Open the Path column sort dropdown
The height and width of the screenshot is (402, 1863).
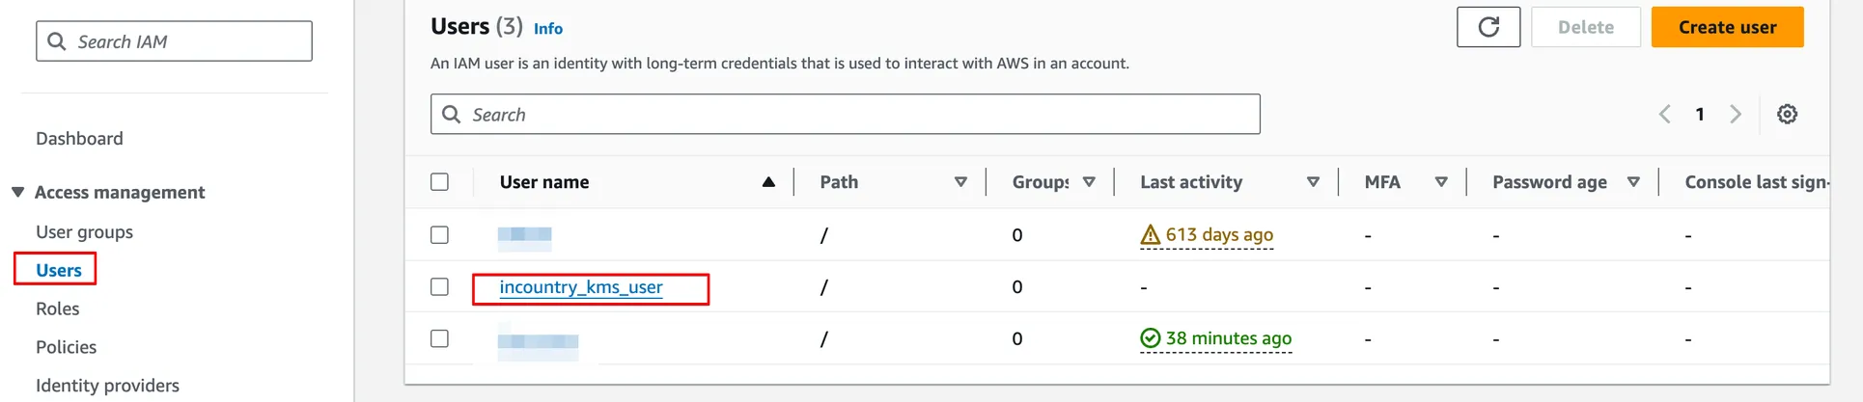(960, 182)
